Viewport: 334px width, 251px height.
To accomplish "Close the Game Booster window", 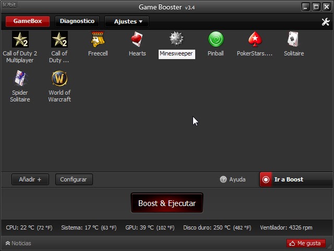I will coord(327,7).
